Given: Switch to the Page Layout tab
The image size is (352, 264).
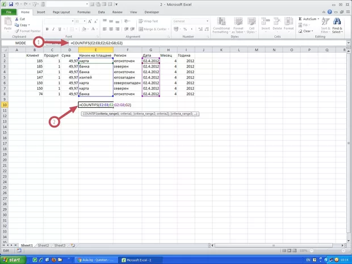Looking at the screenshot, I should point(61,11).
